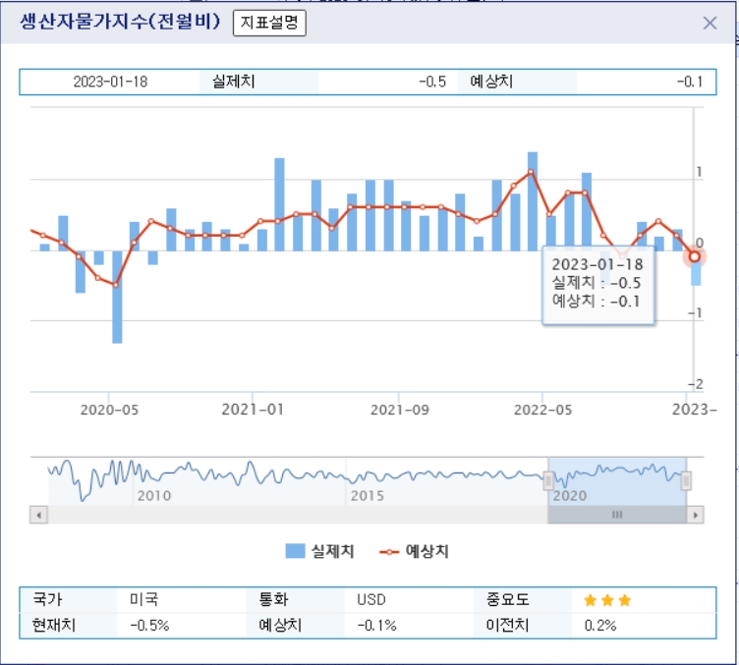The height and width of the screenshot is (665, 739).
Task: Click the 국가 value 미국
Action: (143, 599)
